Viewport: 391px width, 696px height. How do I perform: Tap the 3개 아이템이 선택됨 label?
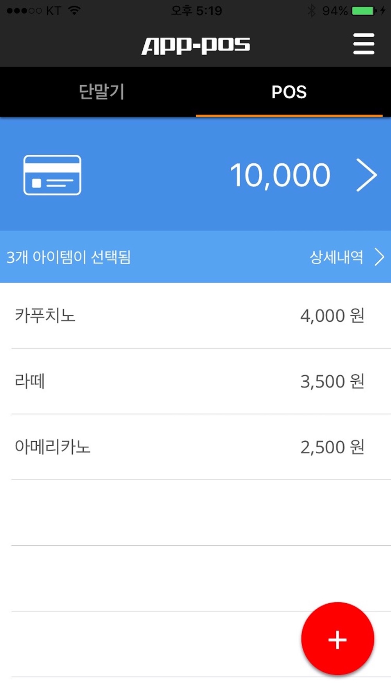click(x=69, y=257)
